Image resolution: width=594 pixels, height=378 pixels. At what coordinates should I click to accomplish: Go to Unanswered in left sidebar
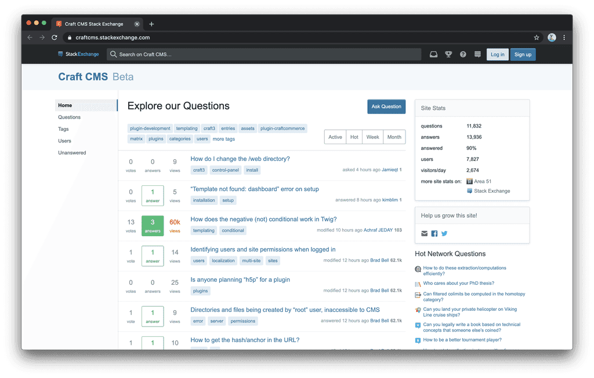pos(72,153)
